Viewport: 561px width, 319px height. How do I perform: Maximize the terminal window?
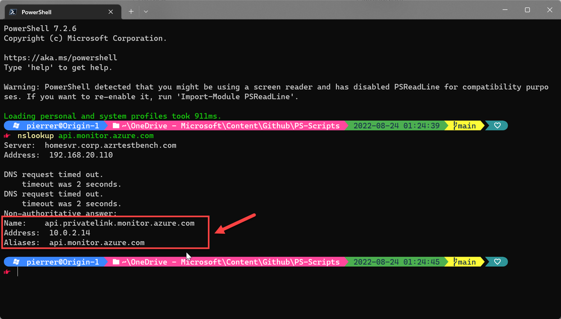coord(527,10)
